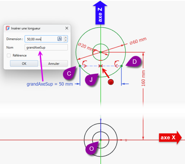Click the grandAxeSup = 50 mm dimension label
Screen dimensions: 185x164
50,84
